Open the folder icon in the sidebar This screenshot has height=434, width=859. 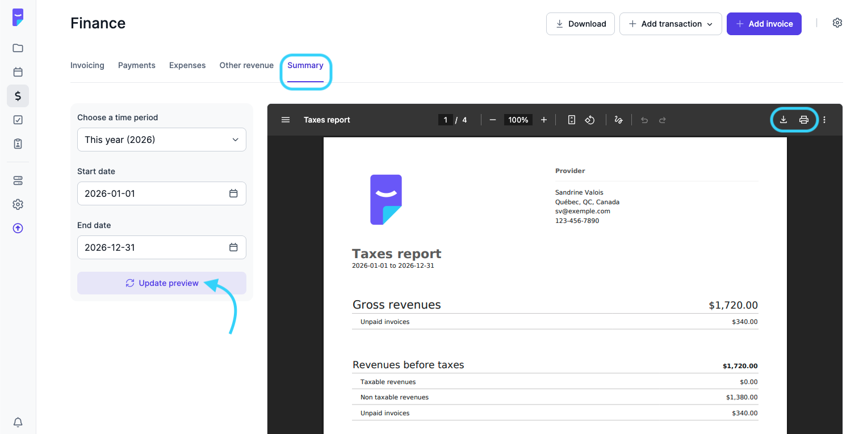(18, 48)
